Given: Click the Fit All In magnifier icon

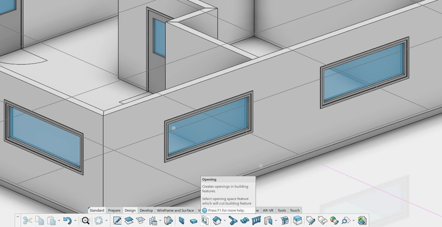Looking at the screenshot, I should pyautogui.click(x=85, y=220).
